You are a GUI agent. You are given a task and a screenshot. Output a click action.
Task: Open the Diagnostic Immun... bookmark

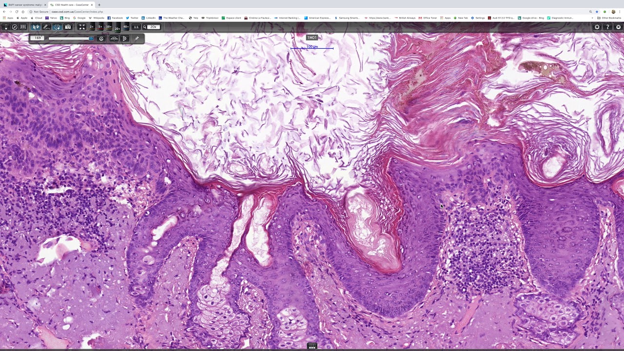coord(560,18)
